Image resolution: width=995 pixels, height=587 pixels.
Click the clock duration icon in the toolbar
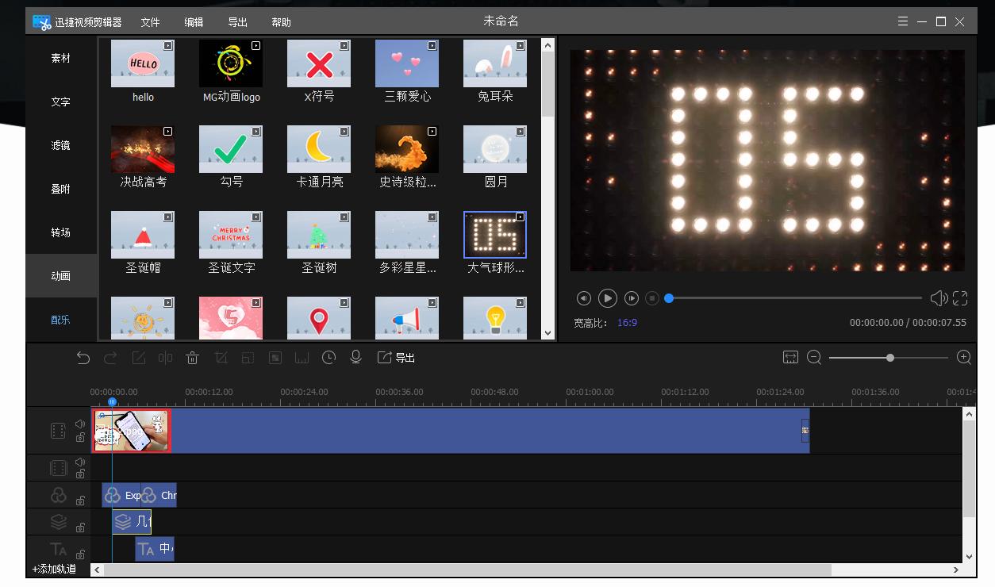point(328,358)
